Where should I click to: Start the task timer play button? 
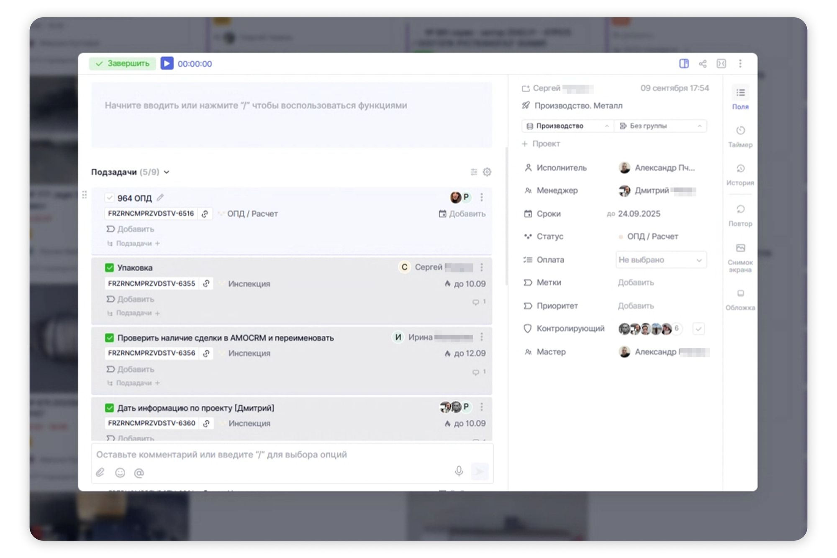[x=167, y=63]
